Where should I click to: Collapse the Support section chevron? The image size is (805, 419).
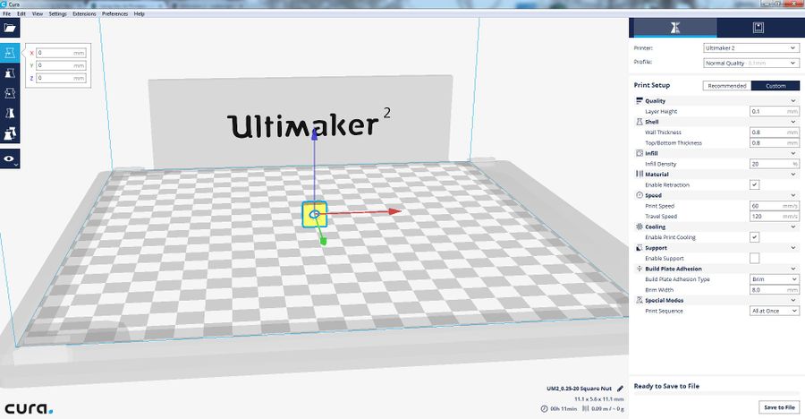(x=793, y=248)
